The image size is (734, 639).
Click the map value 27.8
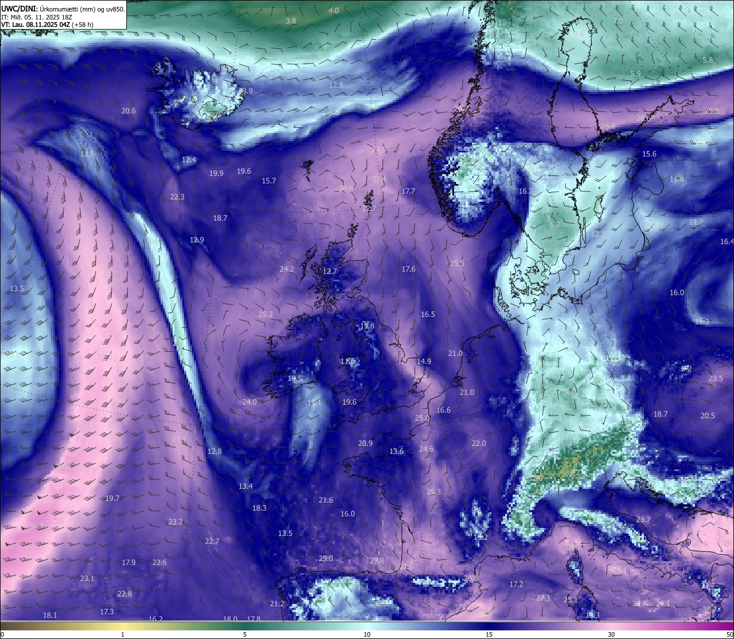[377, 561]
